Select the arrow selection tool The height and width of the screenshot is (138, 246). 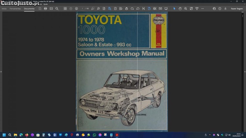(174, 9)
